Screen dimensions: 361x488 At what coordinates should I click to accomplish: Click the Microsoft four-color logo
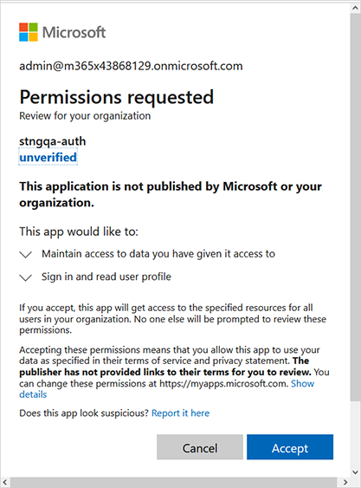coord(29,32)
